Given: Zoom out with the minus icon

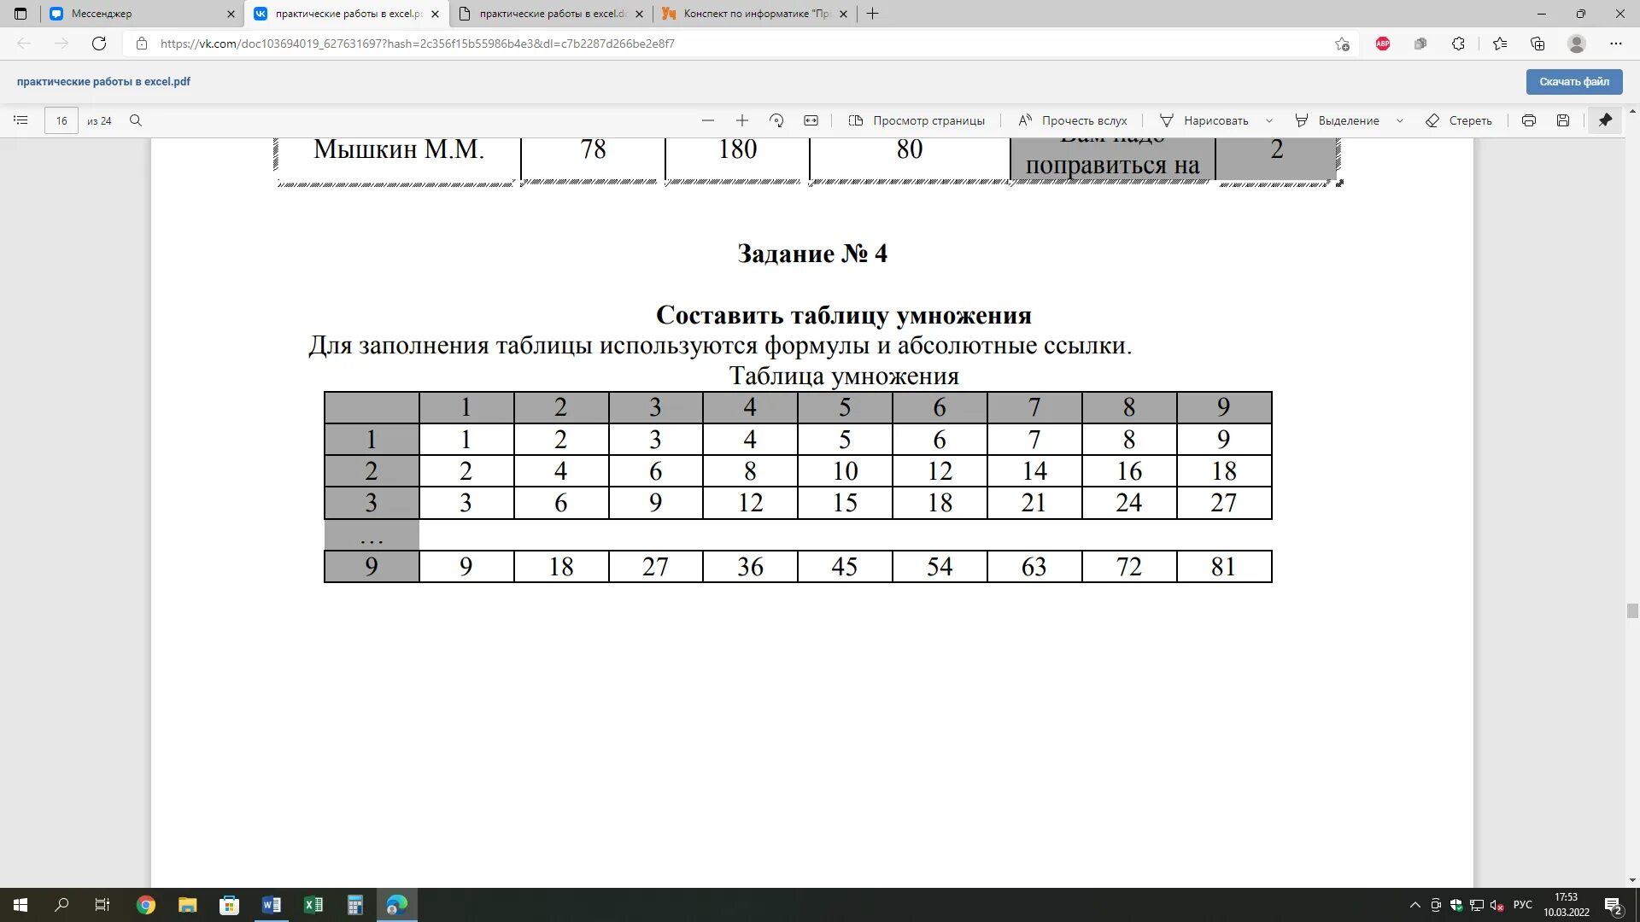Looking at the screenshot, I should (x=707, y=120).
